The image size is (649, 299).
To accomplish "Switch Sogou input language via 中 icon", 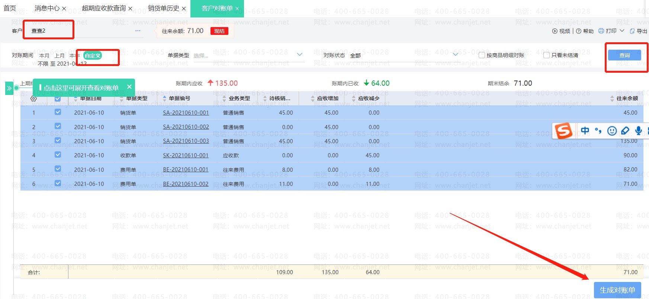I will [585, 131].
